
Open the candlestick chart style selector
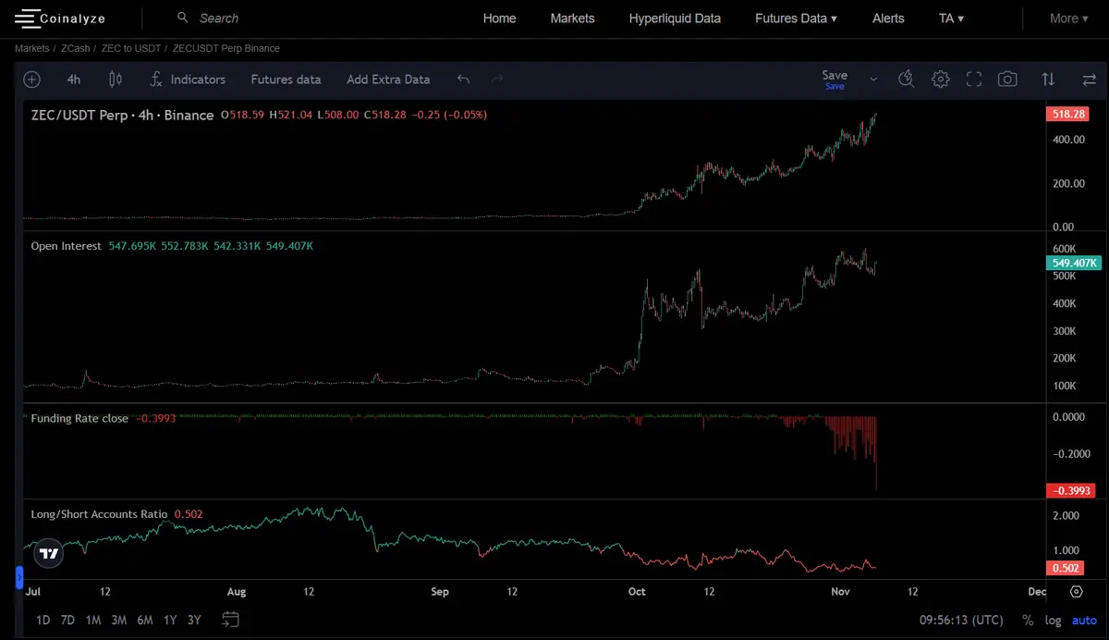(x=116, y=80)
